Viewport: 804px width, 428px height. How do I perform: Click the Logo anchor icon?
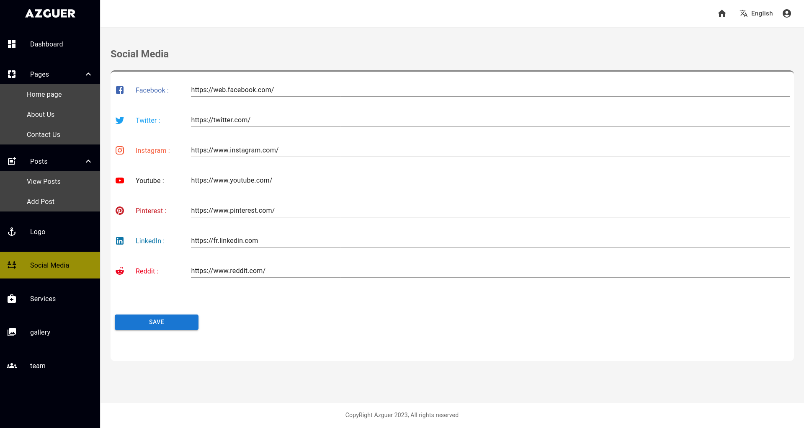click(x=12, y=232)
